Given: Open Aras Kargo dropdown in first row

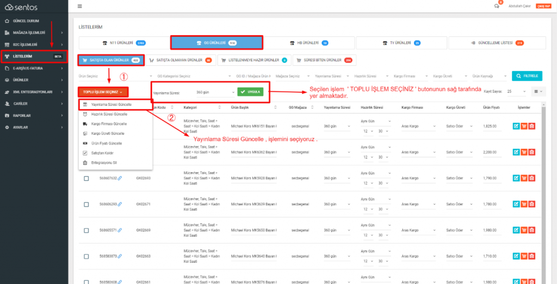Looking at the screenshot, I should pos(417,126).
